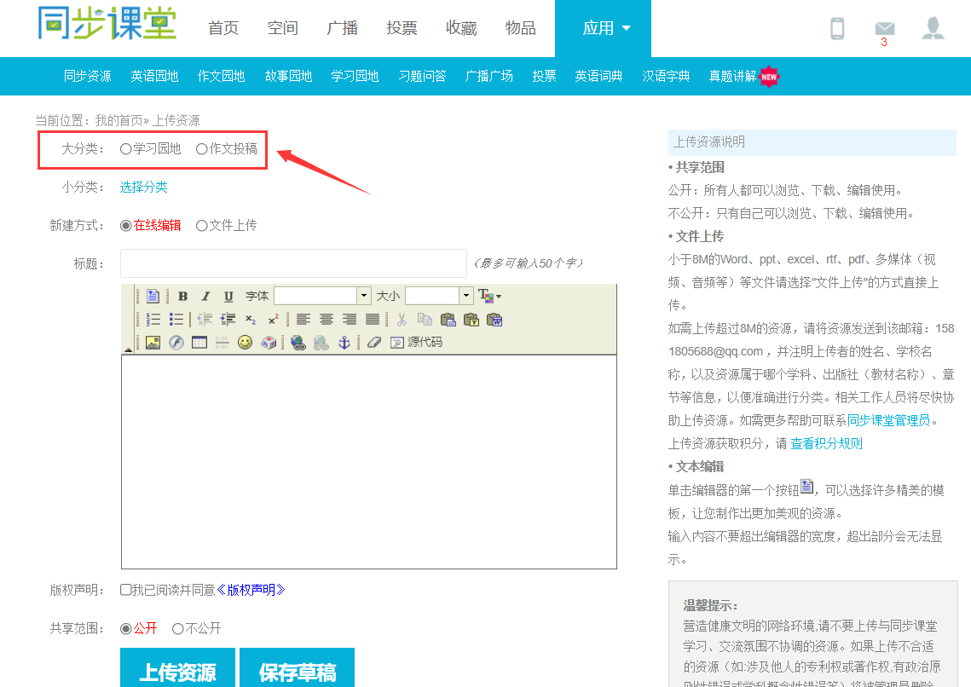Open 真题讲解 in blue menu bar

732,76
